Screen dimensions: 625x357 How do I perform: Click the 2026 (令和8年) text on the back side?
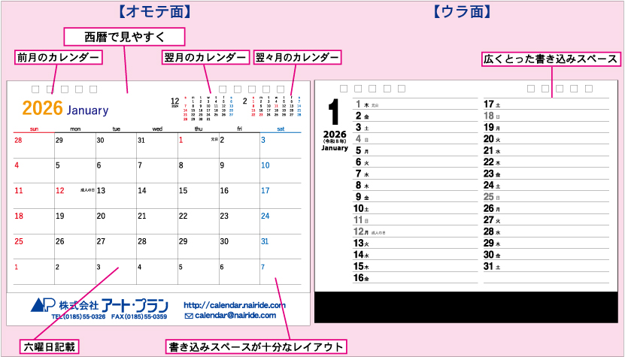tap(335, 137)
